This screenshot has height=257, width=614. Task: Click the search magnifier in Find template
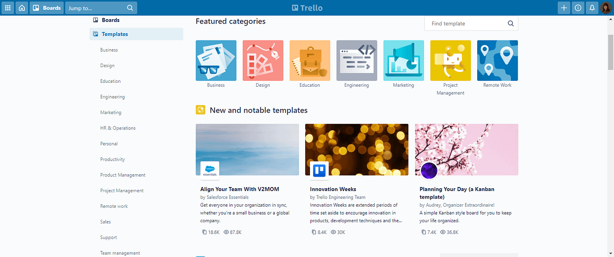pyautogui.click(x=510, y=23)
